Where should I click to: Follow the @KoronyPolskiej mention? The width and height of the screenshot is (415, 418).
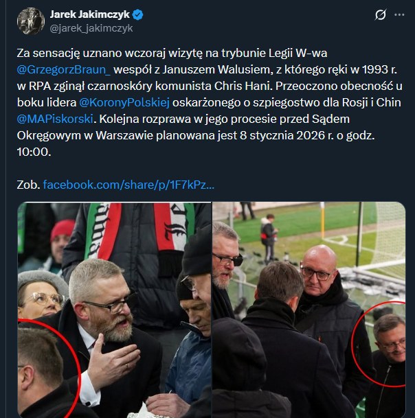click(x=124, y=103)
